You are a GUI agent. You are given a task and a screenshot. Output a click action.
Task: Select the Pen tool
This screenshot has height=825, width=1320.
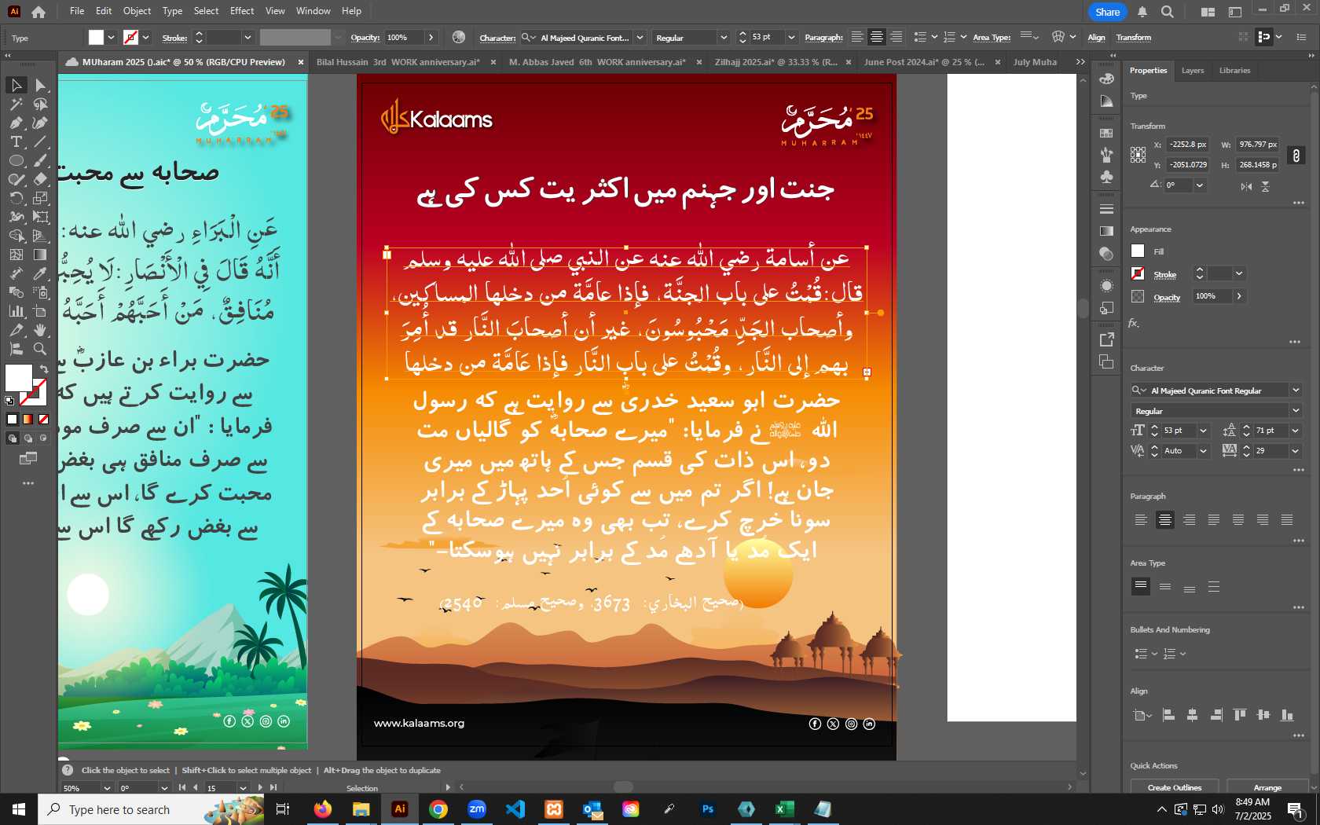point(16,123)
